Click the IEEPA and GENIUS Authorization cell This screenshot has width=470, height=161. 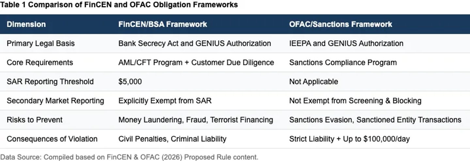click(346, 43)
